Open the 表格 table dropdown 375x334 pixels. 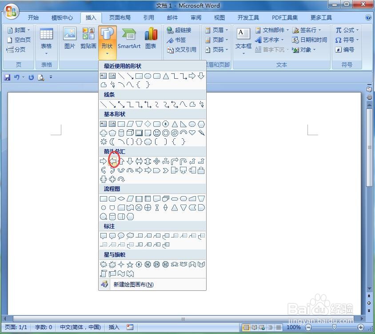[x=46, y=42]
